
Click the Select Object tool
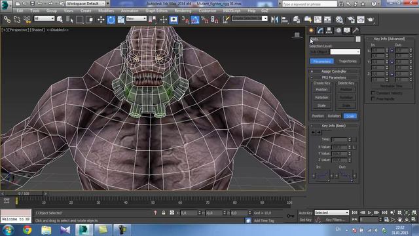pos(60,20)
